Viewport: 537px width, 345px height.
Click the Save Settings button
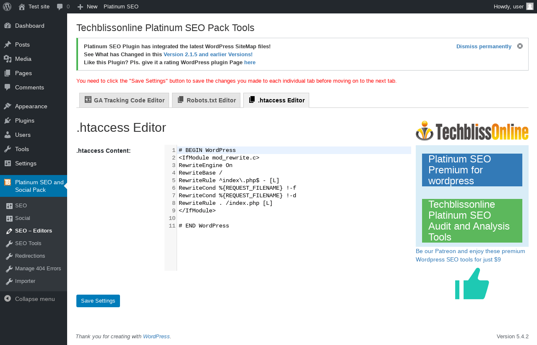98,301
